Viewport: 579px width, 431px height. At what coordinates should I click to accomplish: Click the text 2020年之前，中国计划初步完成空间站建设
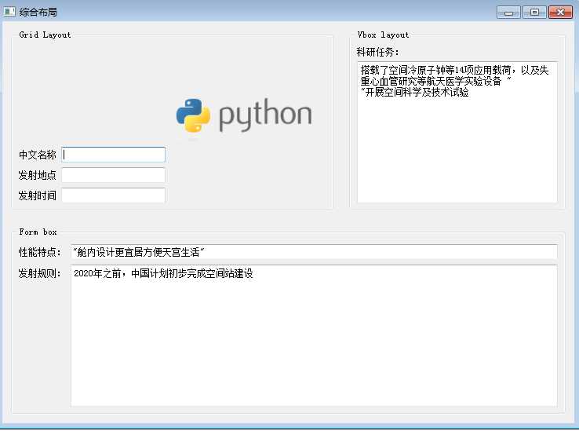pyautogui.click(x=163, y=273)
